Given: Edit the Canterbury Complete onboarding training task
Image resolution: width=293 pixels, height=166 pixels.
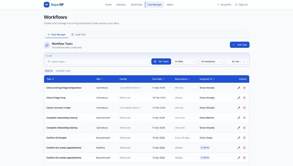Looking at the screenshot, I should [x=239, y=128].
